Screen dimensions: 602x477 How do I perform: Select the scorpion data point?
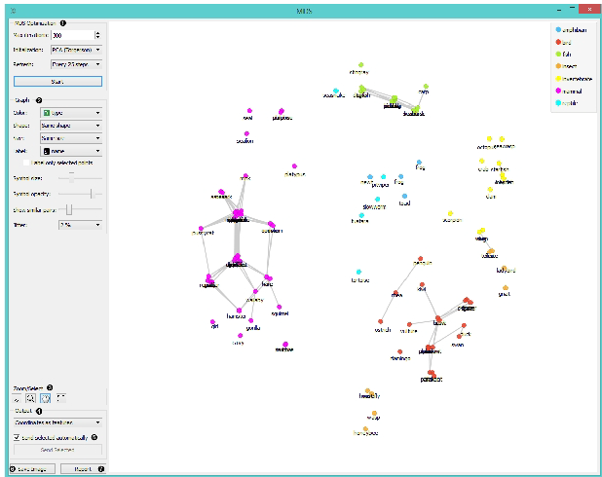450,213
